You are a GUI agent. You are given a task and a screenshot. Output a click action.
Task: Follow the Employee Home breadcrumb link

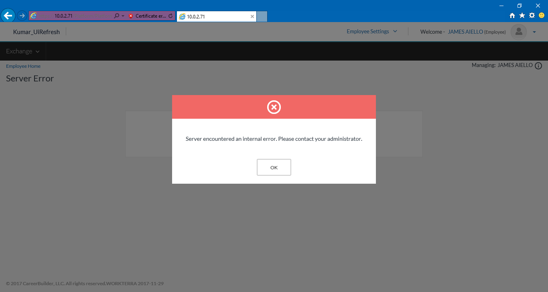23,66
